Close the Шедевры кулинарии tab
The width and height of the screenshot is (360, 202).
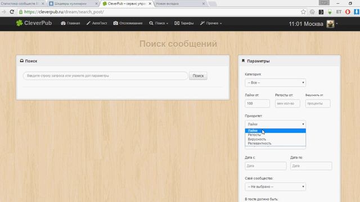96,4
